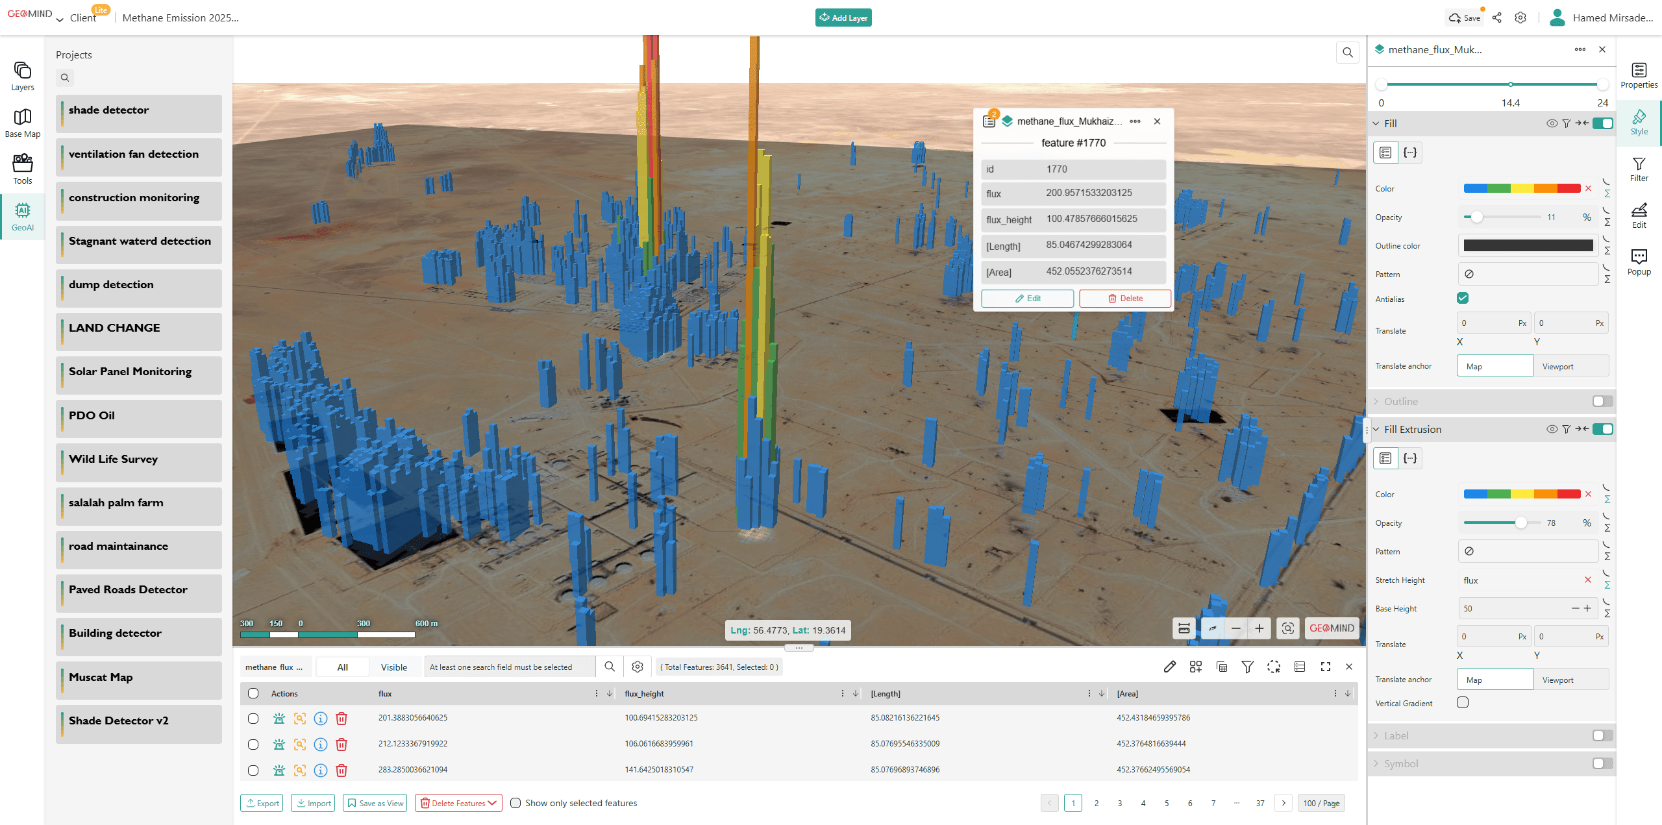Expand the Outline section
This screenshot has width=1662, height=825.
1376,401
